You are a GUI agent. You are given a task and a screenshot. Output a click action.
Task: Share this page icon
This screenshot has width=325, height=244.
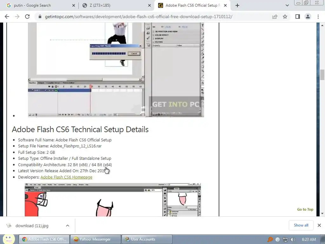pos(275,17)
